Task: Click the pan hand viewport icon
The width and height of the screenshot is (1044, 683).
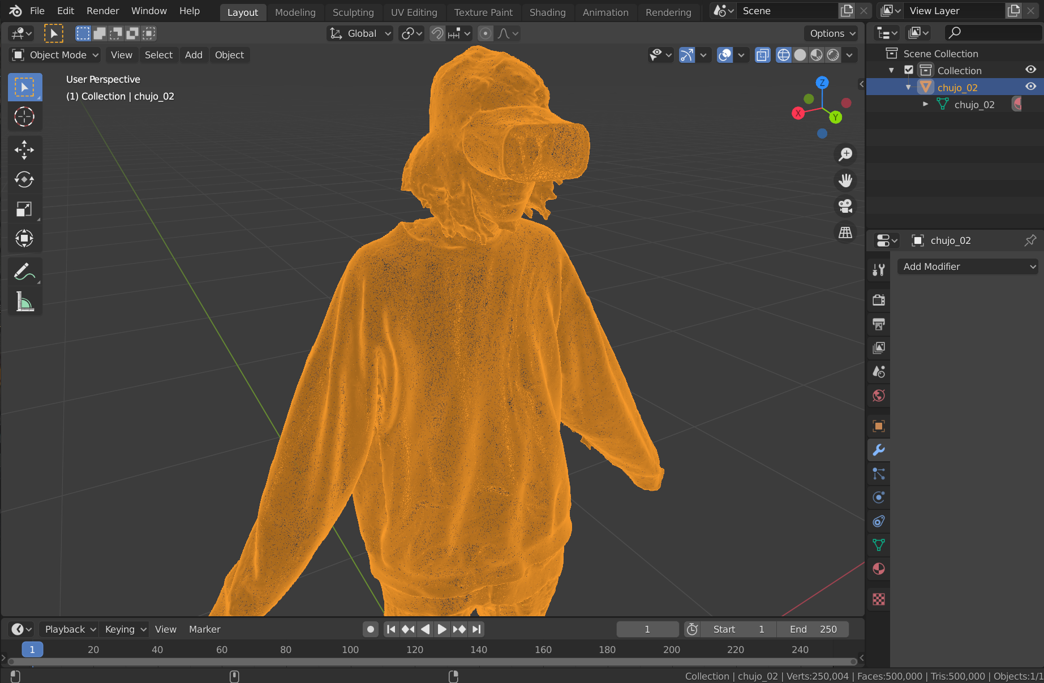Action: click(x=845, y=181)
